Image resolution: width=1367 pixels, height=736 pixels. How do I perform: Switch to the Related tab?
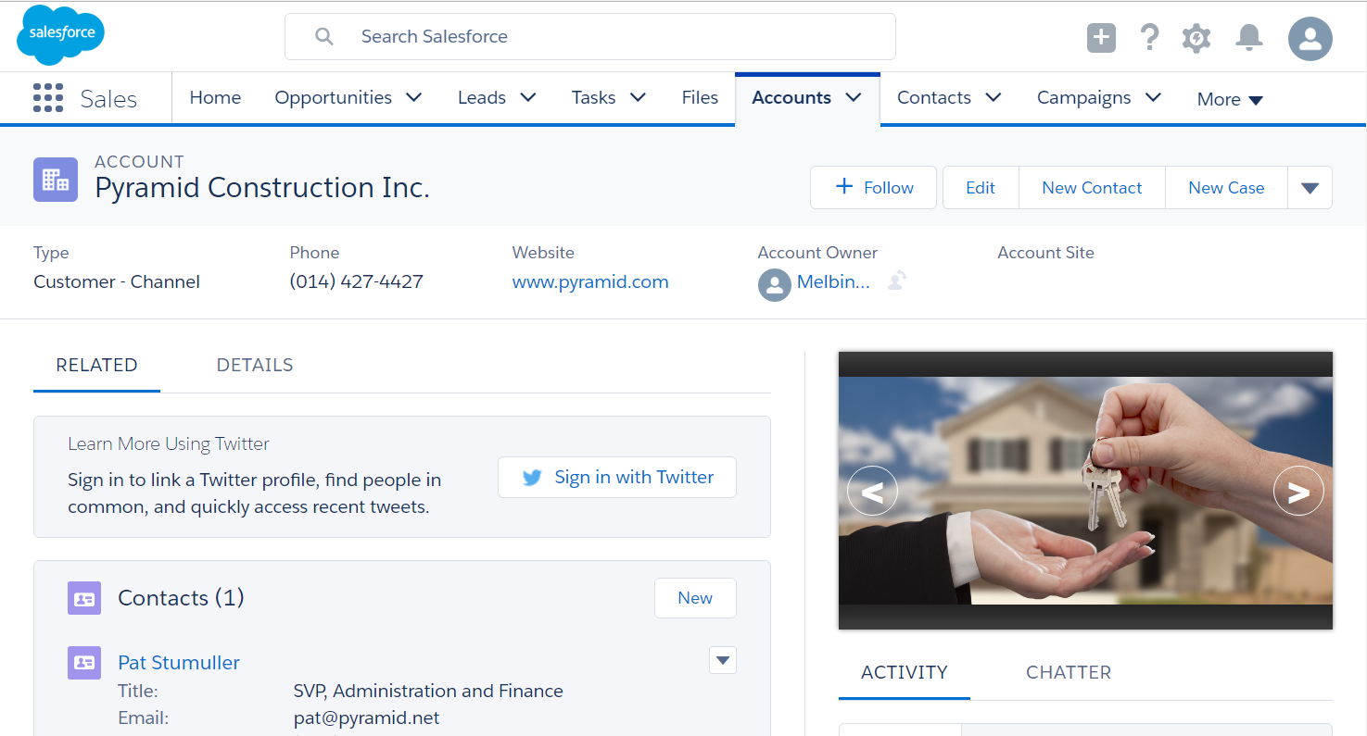[96, 366]
